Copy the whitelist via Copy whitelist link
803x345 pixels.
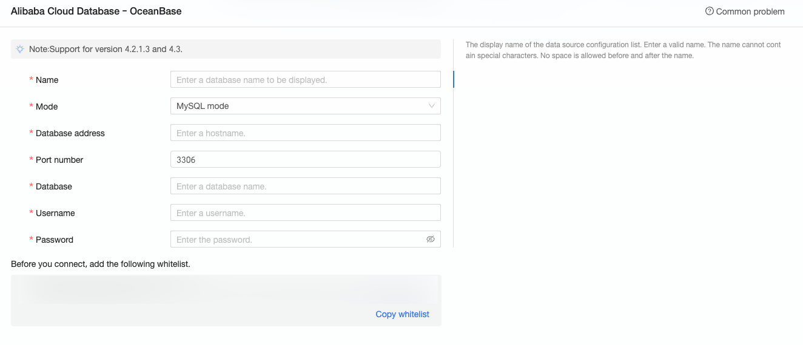(402, 314)
